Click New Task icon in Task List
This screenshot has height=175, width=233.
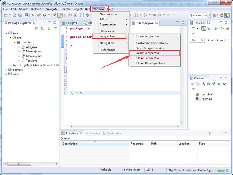pyautogui.click(x=194, y=28)
